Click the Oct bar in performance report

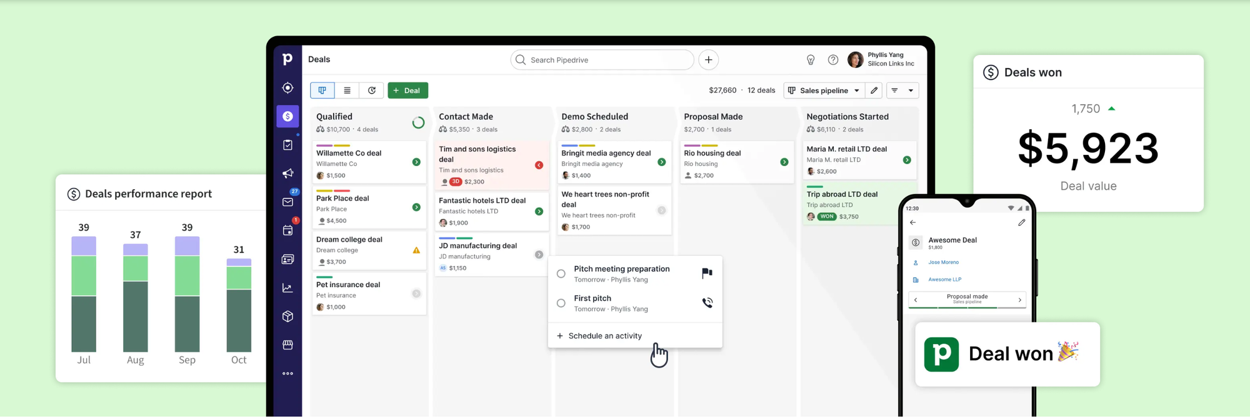(x=239, y=305)
